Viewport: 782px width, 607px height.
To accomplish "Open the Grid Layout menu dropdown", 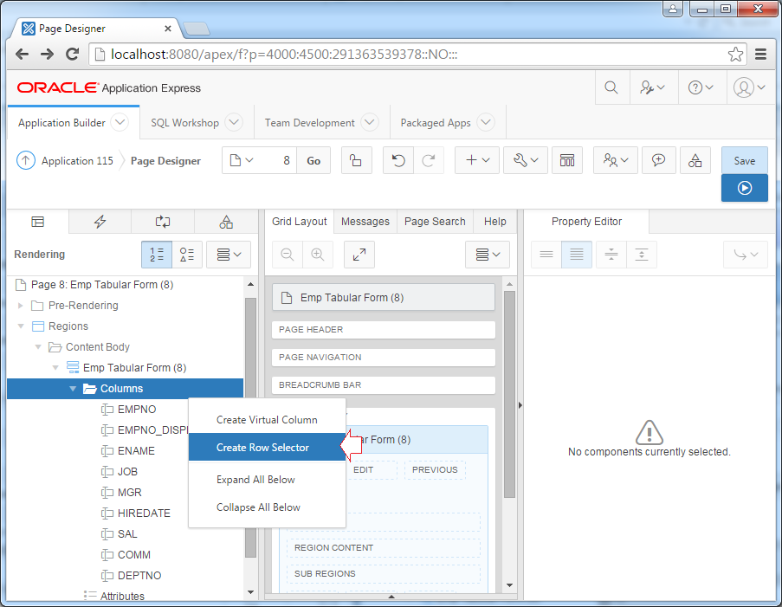I will [x=488, y=255].
